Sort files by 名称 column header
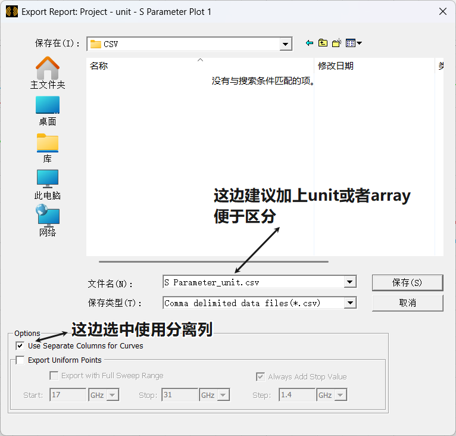 pos(200,66)
